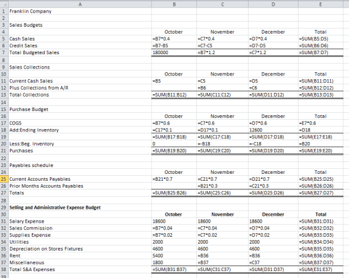Select 'Plus Collections from A/R' cell
349x278 pixels.
80,88
